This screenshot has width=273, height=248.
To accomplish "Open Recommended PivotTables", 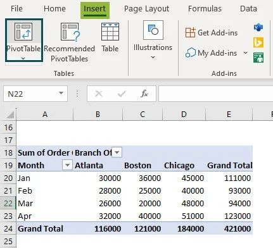I will (69, 43).
